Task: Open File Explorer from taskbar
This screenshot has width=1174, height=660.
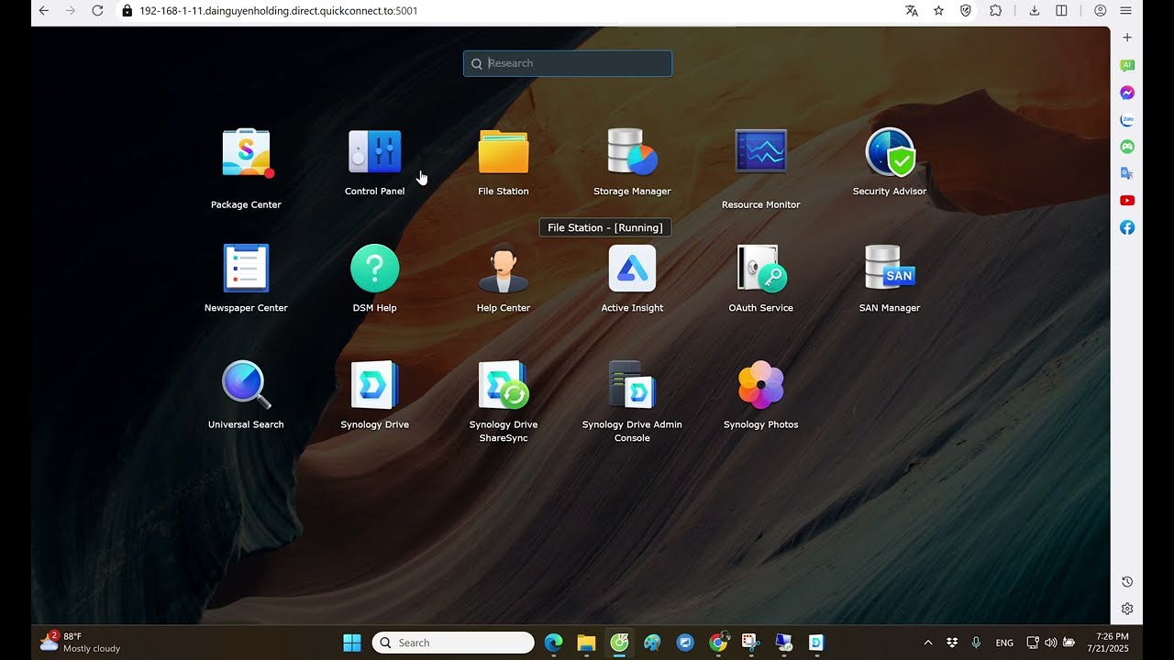Action: tap(586, 643)
